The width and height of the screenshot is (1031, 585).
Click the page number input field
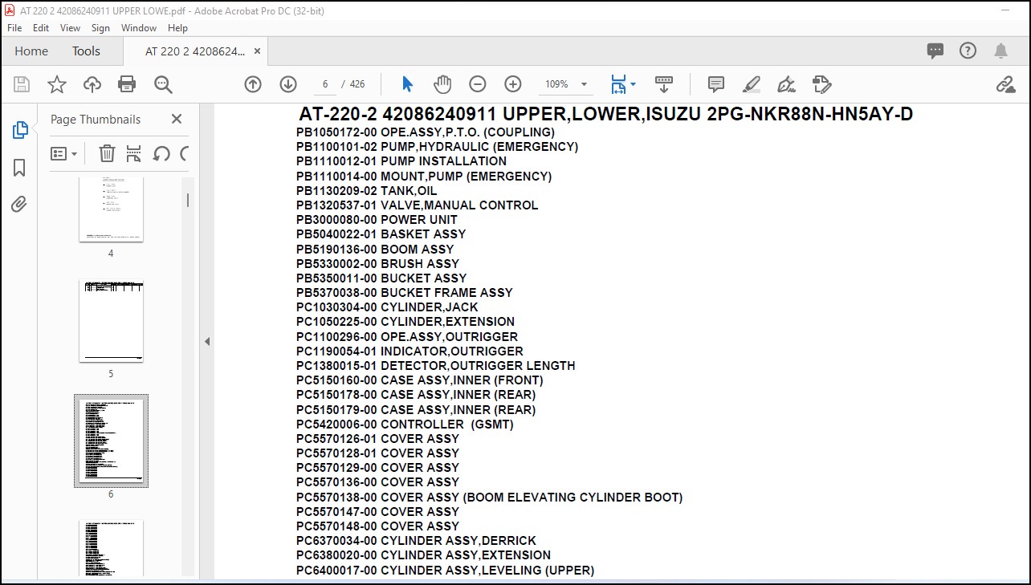tap(325, 84)
